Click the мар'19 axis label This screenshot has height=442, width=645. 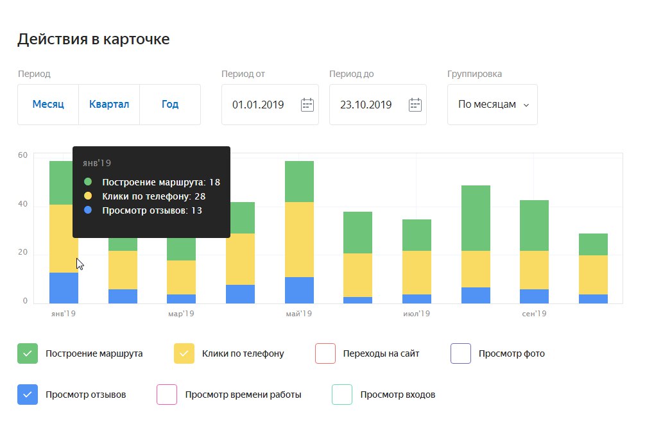(181, 314)
